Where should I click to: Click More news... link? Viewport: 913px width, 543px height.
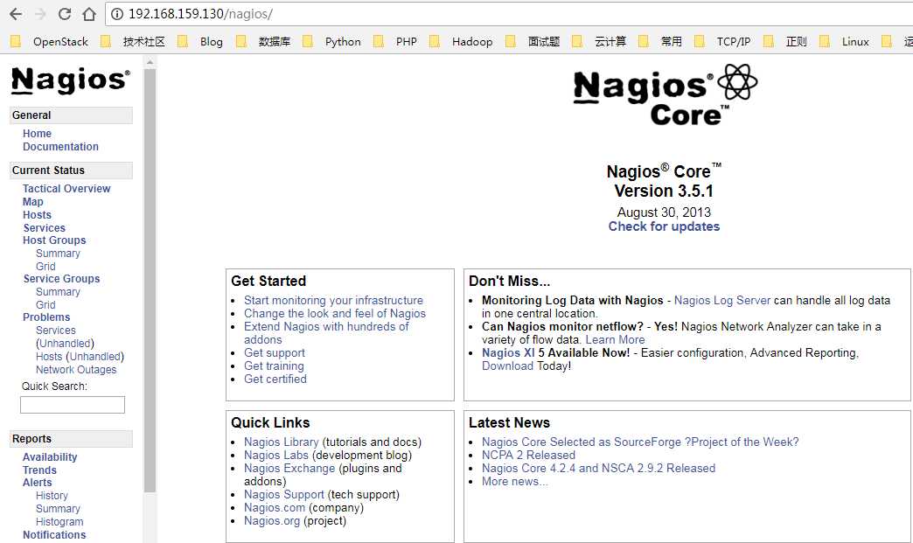(515, 481)
